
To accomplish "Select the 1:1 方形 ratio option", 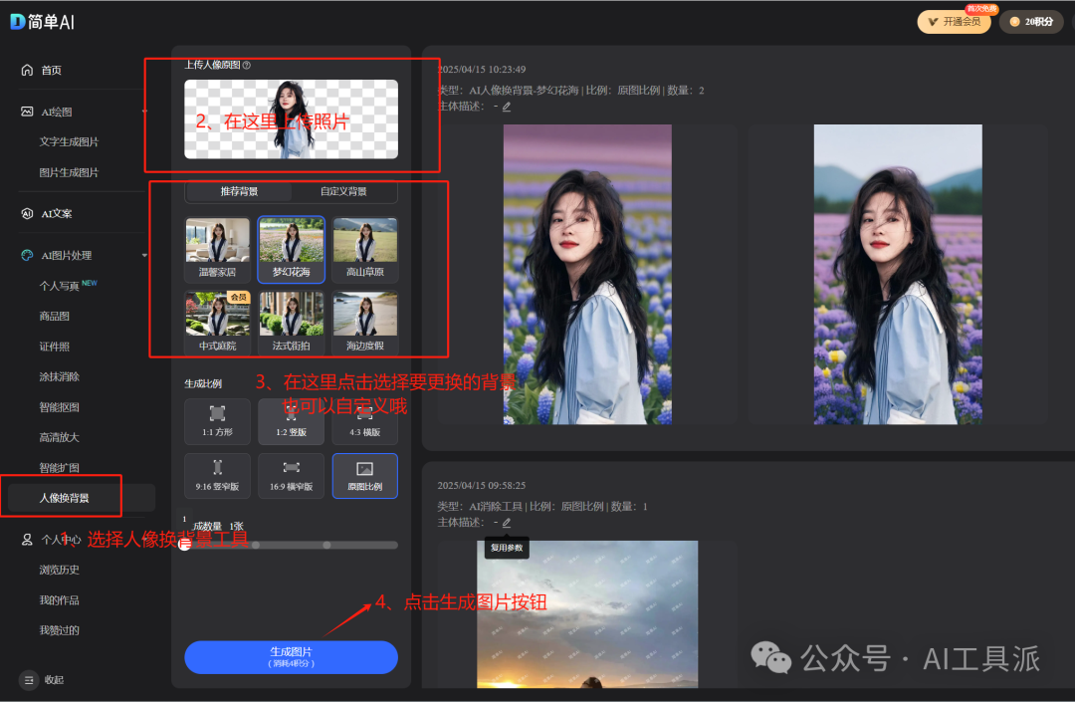I will [x=217, y=421].
